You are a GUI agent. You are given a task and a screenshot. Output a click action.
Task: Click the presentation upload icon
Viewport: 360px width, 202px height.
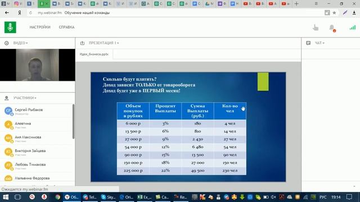point(82,43)
